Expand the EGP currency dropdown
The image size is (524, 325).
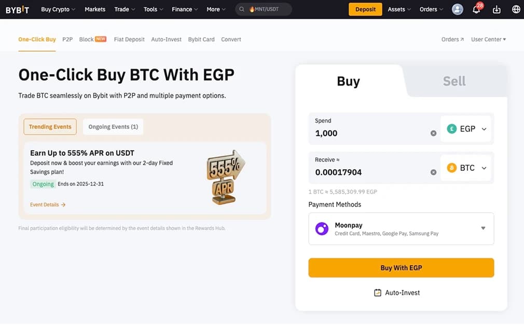(467, 129)
